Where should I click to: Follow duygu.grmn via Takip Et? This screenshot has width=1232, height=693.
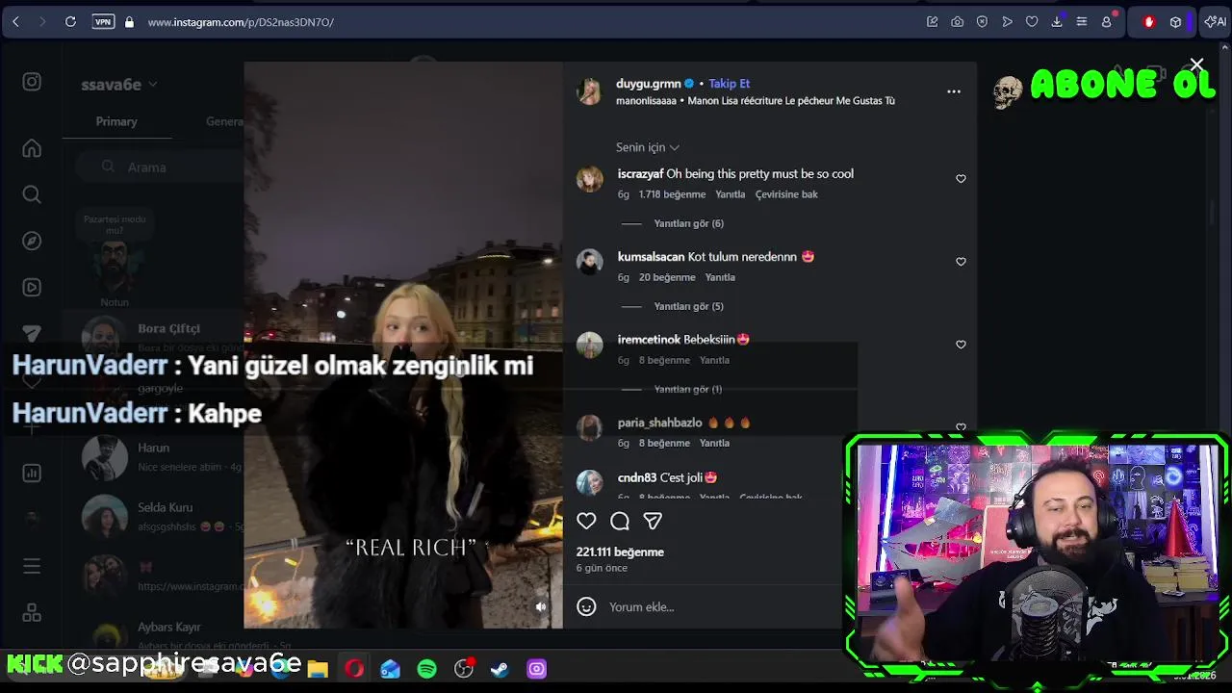tap(729, 84)
